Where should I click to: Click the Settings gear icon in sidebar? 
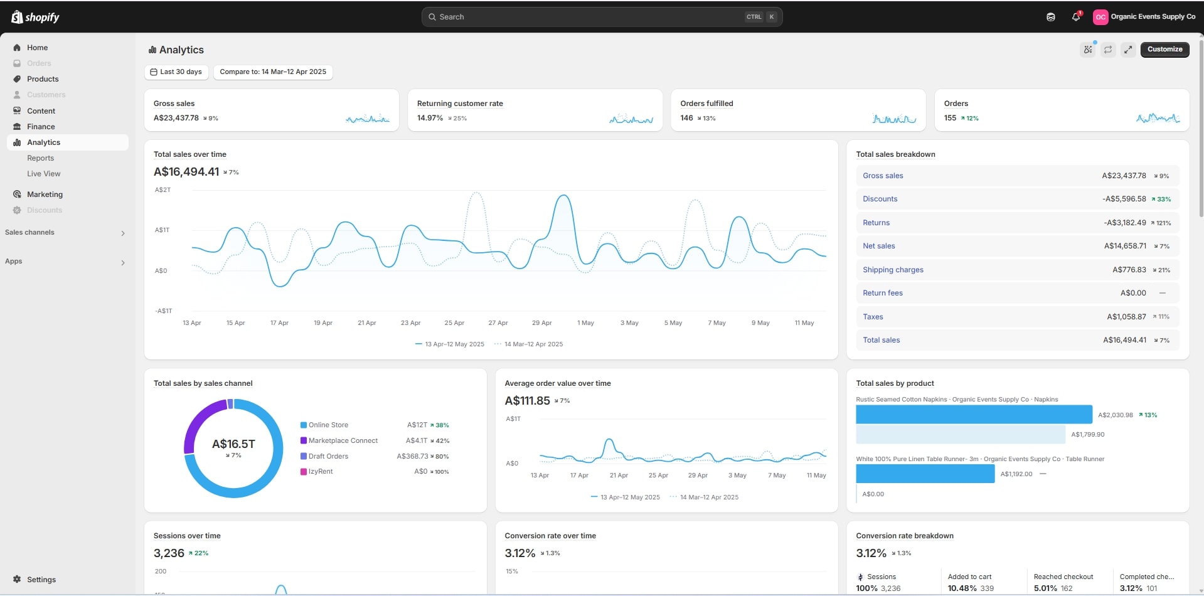(17, 580)
